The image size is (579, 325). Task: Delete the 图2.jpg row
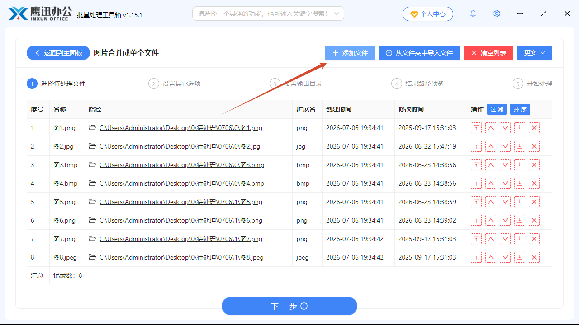point(534,146)
